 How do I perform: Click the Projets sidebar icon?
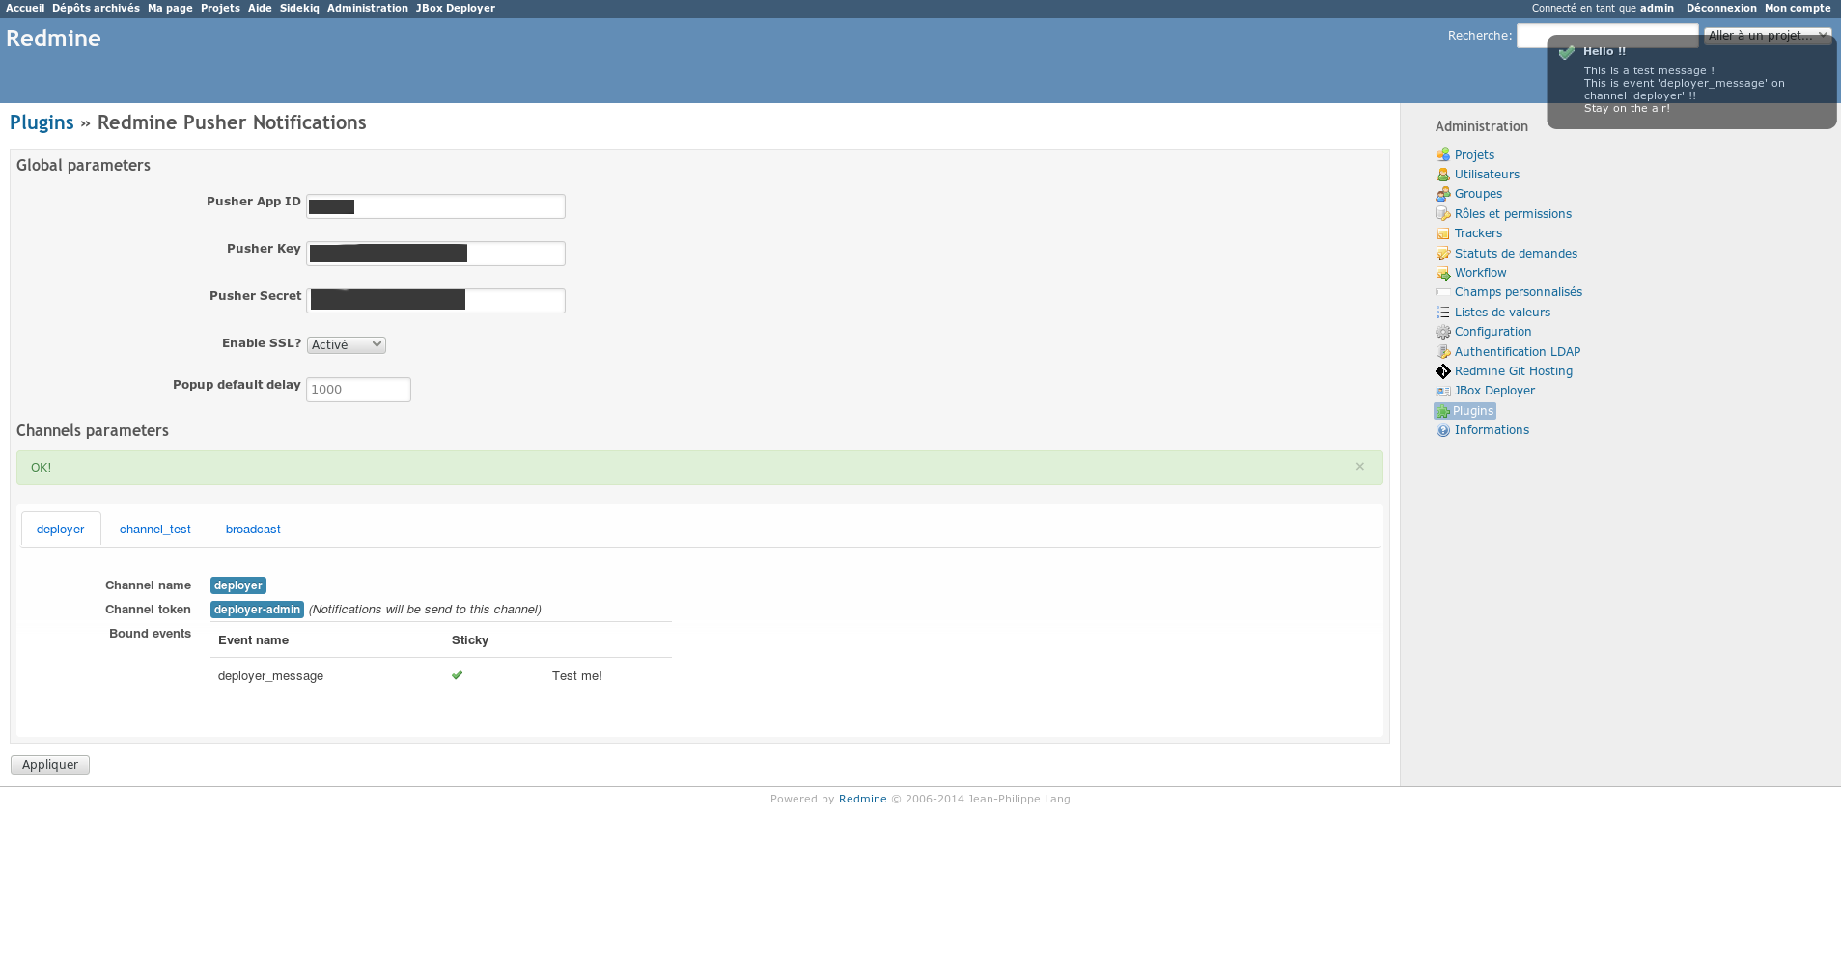tap(1442, 154)
